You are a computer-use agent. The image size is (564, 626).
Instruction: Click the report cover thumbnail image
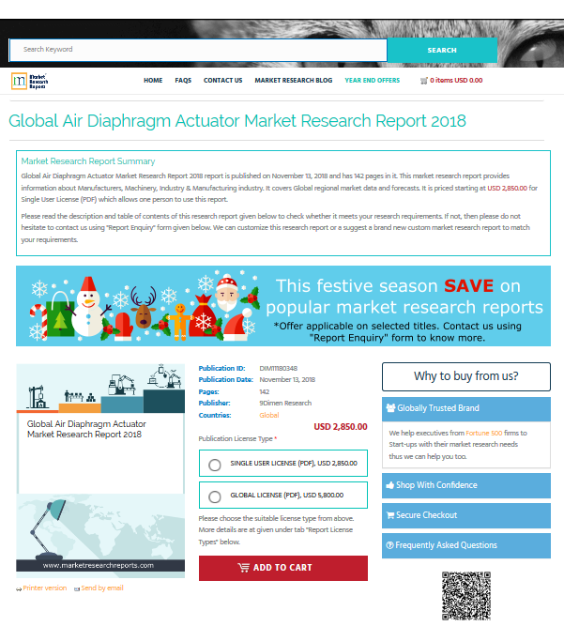point(100,471)
